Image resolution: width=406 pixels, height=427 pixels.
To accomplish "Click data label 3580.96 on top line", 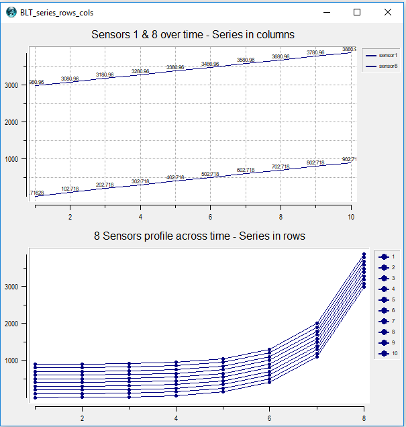I will [246, 60].
